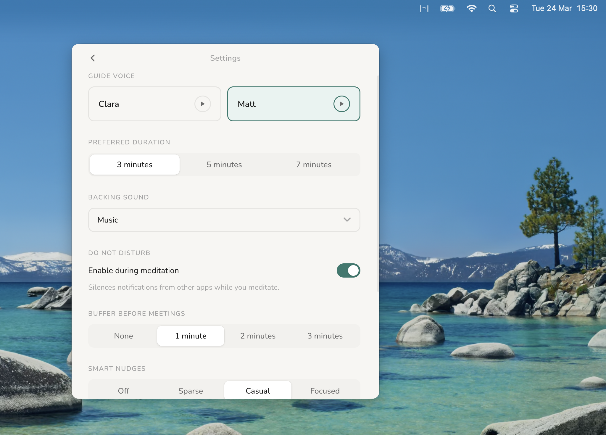Play Matt voice preview
This screenshot has width=606, height=435.
pos(341,104)
